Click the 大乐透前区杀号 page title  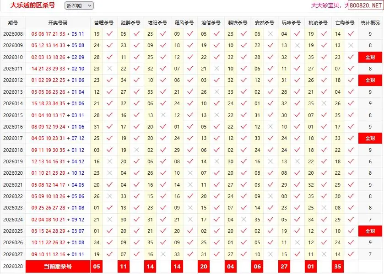pos(32,5)
